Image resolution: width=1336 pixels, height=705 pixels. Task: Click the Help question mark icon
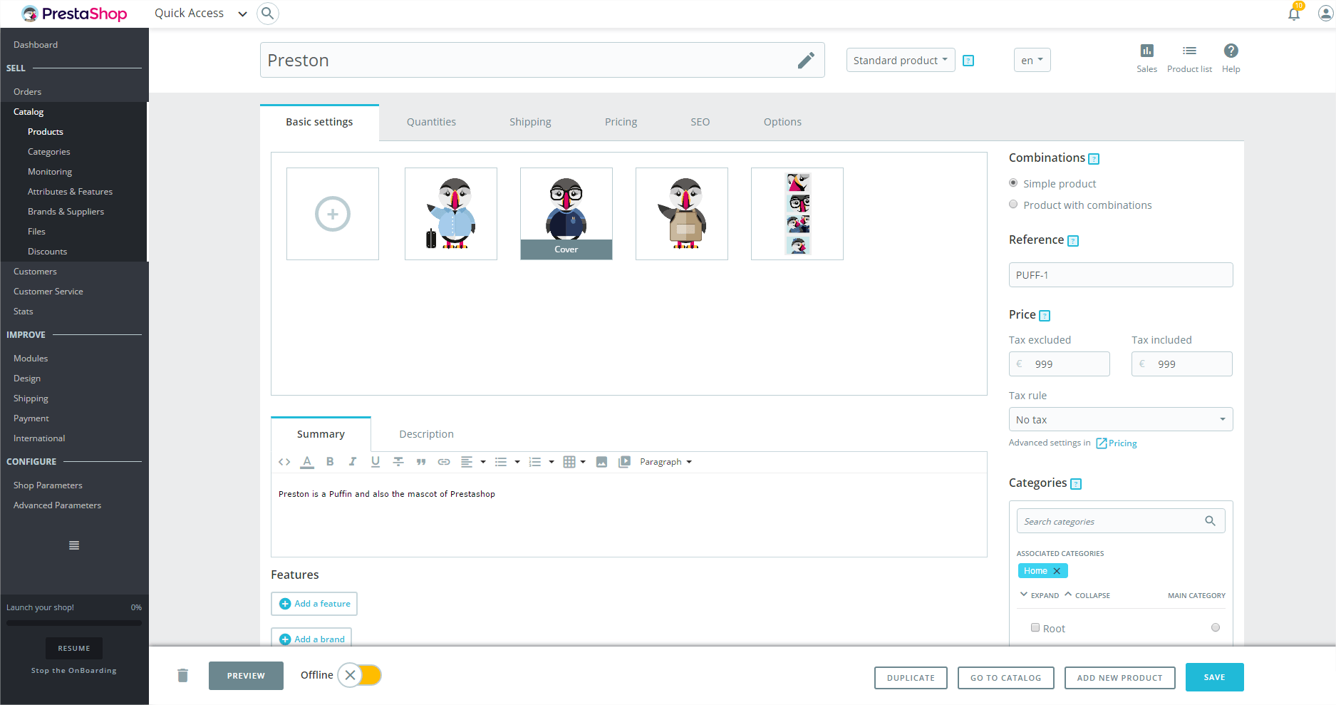[1231, 51]
